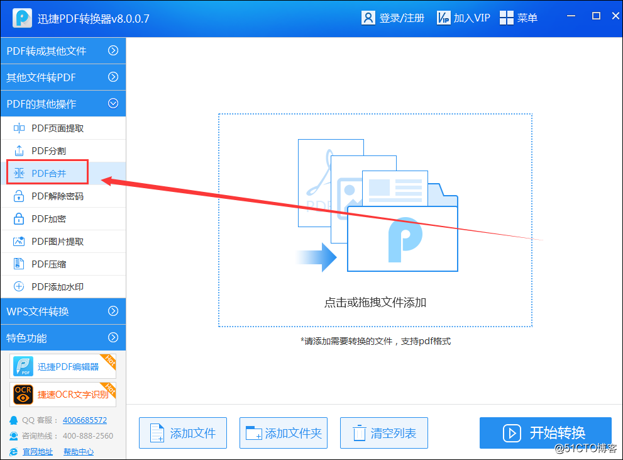623x460 pixels.
Task: Click the 捷速OCR文字识别 promo banner text
Action: pos(73,395)
